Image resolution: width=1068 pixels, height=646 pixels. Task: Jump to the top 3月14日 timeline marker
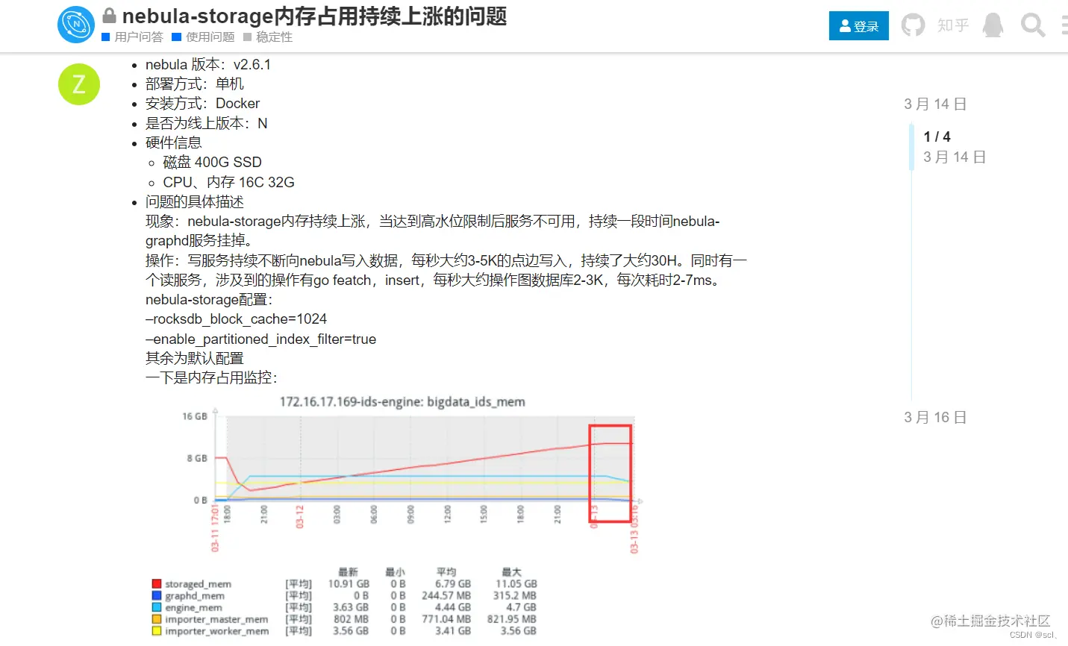(x=935, y=104)
